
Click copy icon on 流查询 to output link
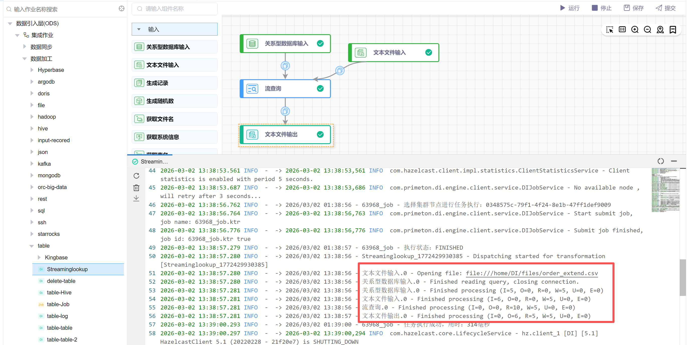pyautogui.click(x=285, y=111)
